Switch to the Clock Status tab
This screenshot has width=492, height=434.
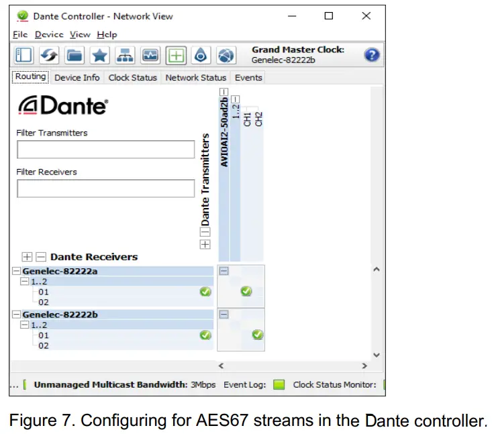(132, 78)
